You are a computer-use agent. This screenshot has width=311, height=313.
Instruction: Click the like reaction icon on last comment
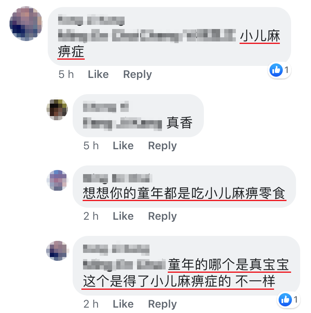[285, 300]
